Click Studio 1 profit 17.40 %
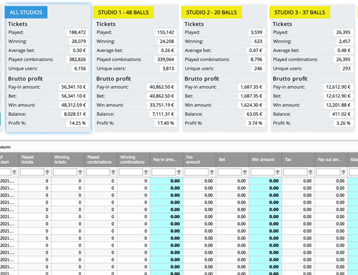The height and width of the screenshot is (275, 358). click(166, 123)
